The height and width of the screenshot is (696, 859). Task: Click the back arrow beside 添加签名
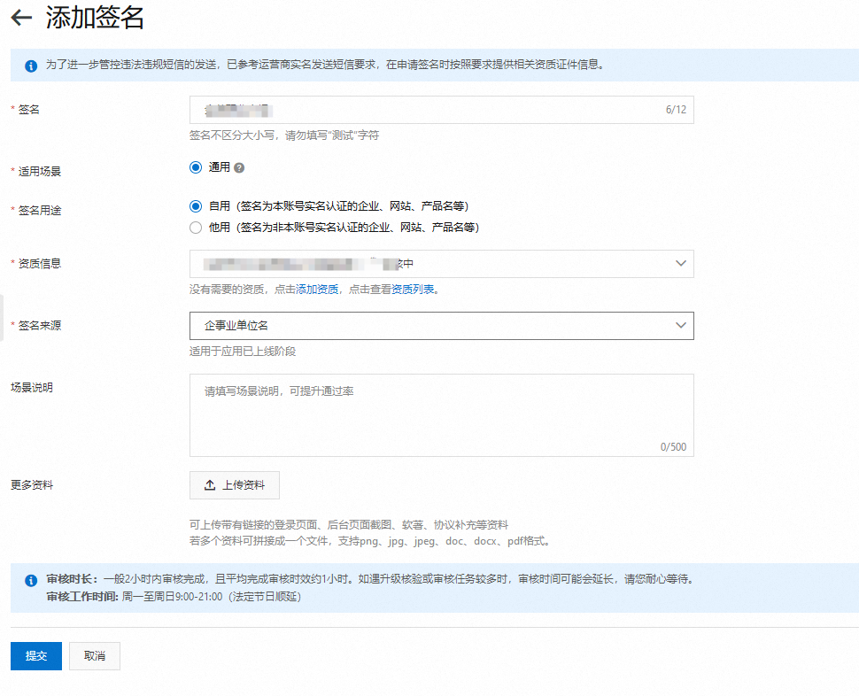21,18
